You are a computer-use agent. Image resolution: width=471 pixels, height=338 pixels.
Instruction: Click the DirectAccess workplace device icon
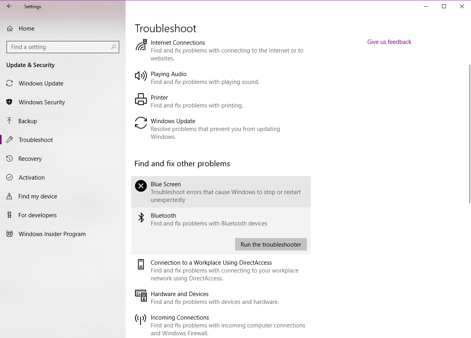click(141, 264)
